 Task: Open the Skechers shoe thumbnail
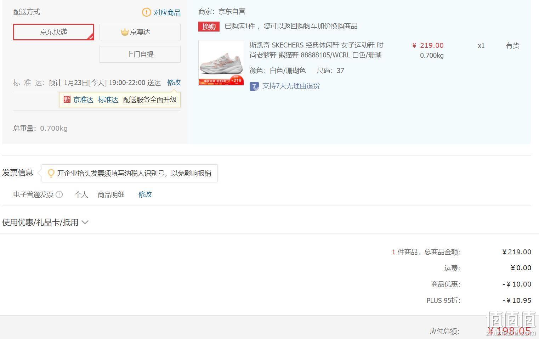tap(221, 63)
